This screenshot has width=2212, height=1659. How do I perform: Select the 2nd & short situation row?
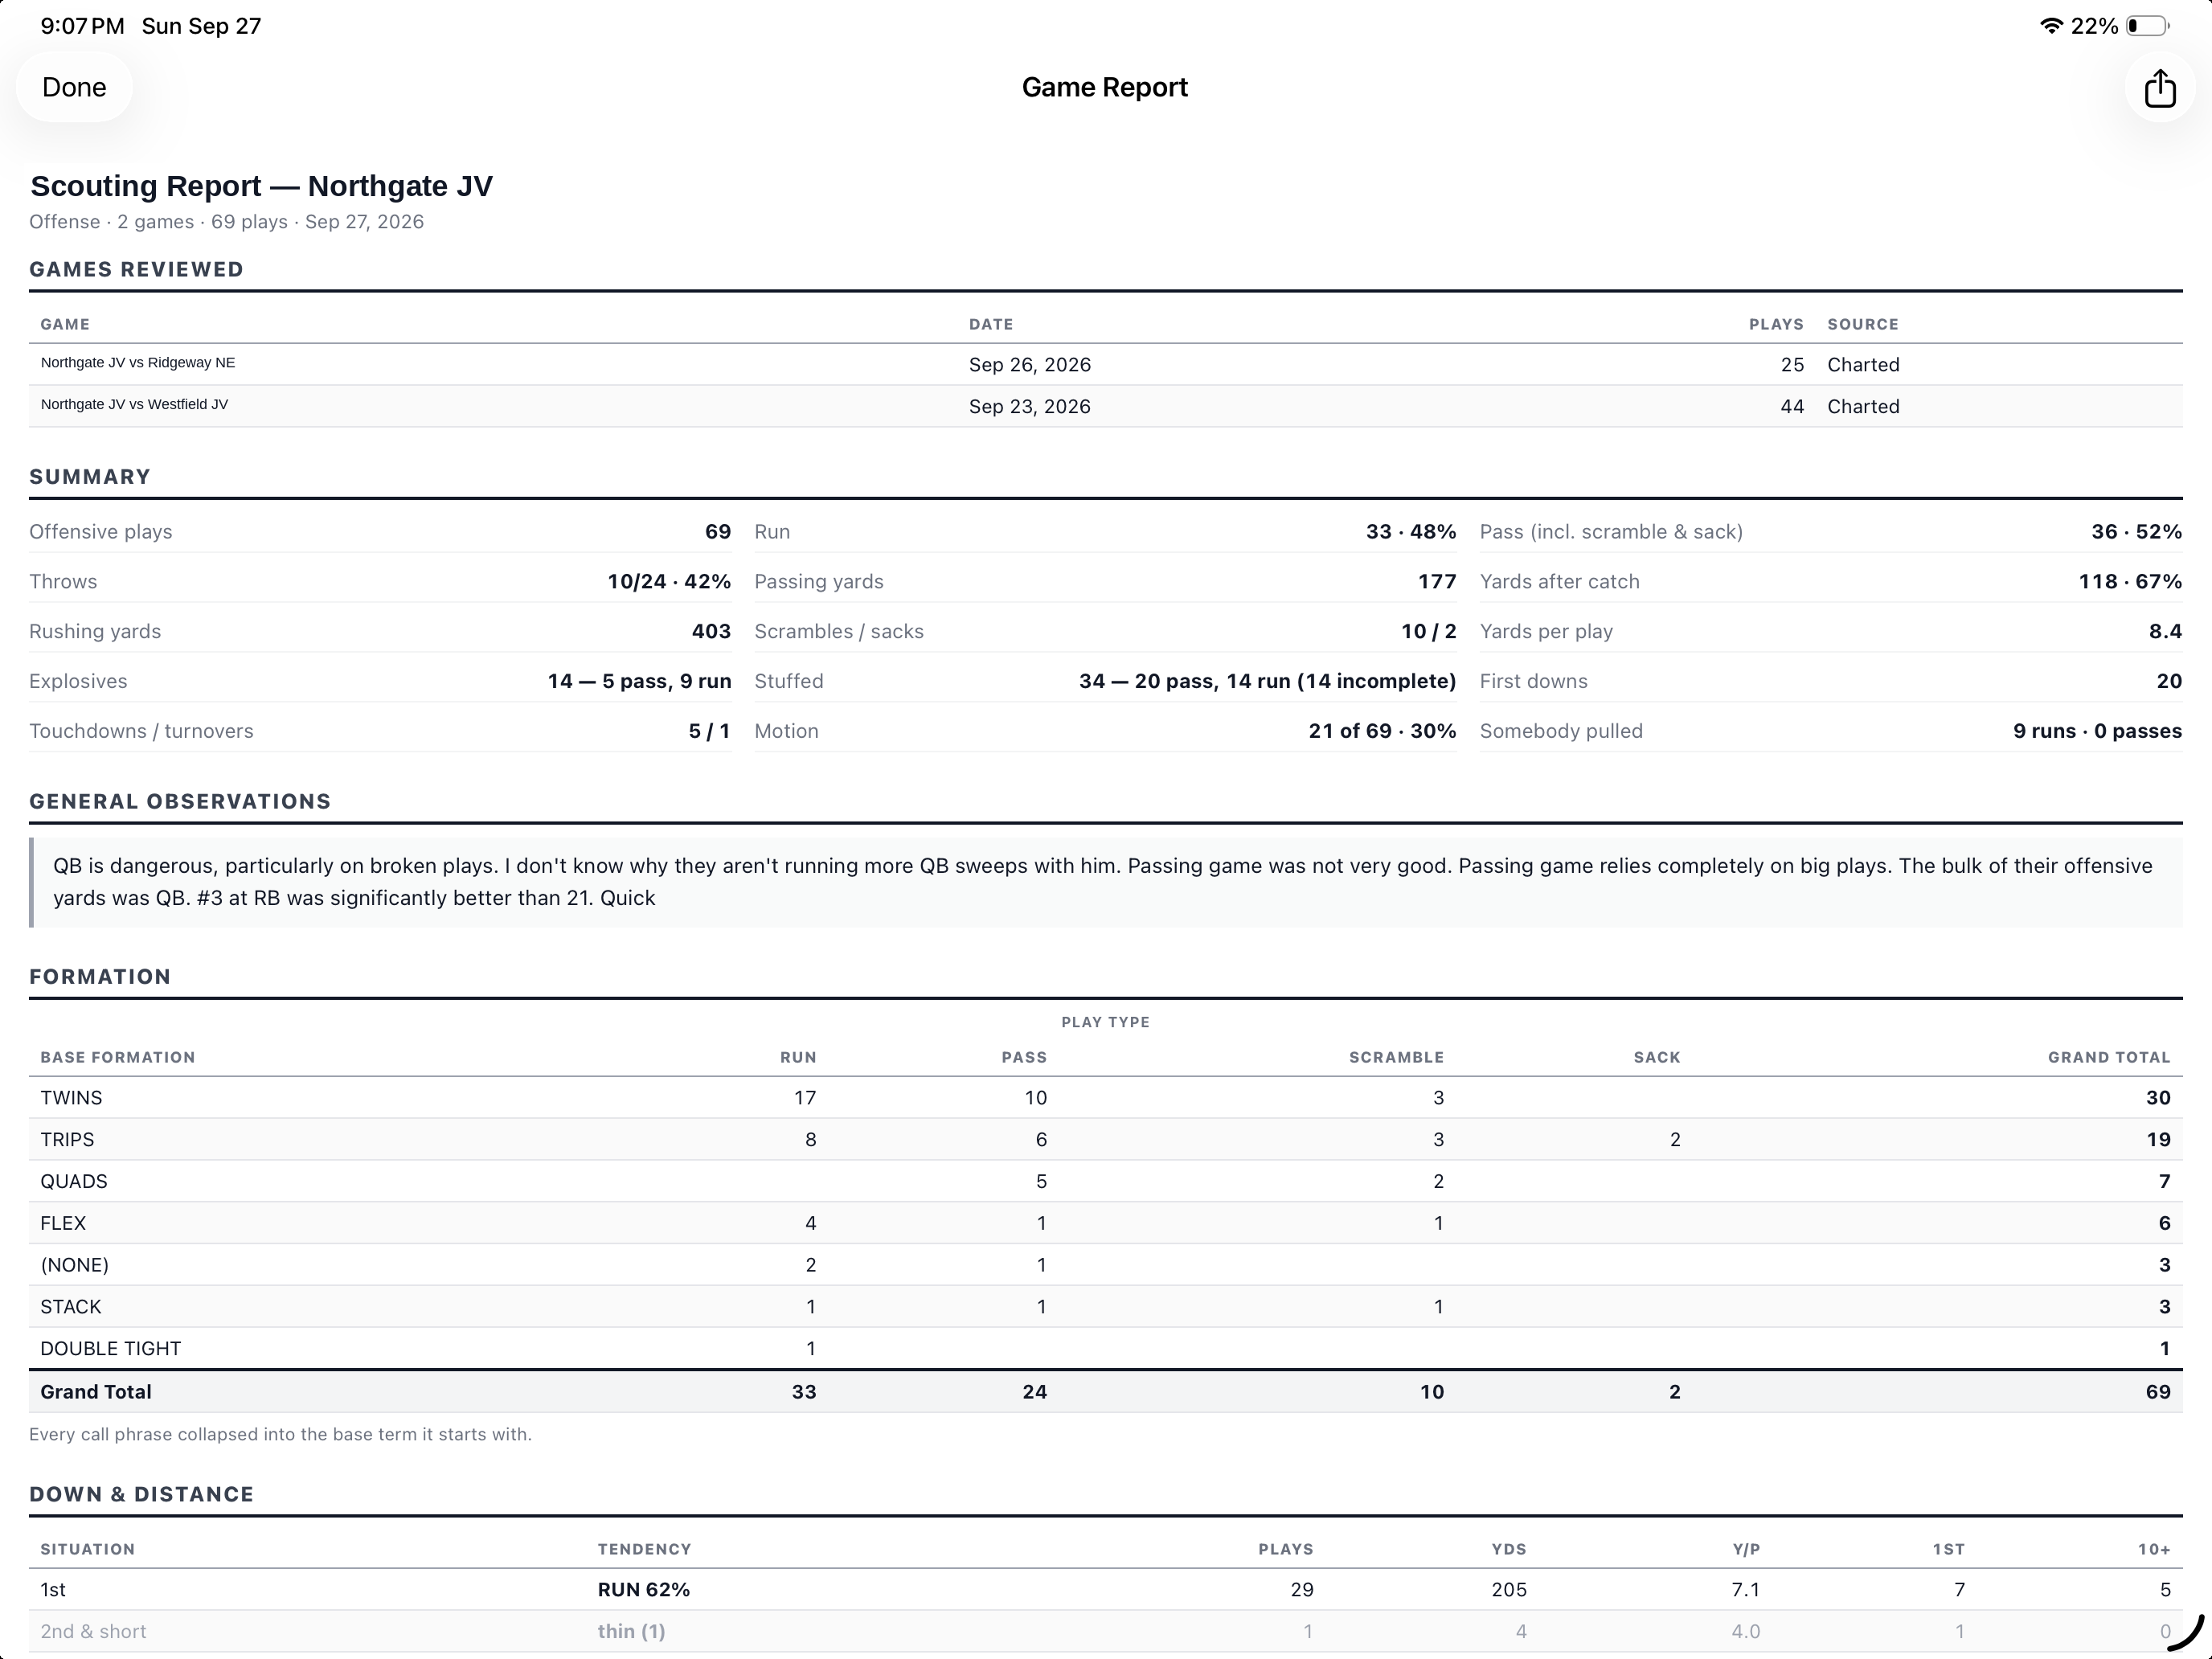pos(1105,1631)
